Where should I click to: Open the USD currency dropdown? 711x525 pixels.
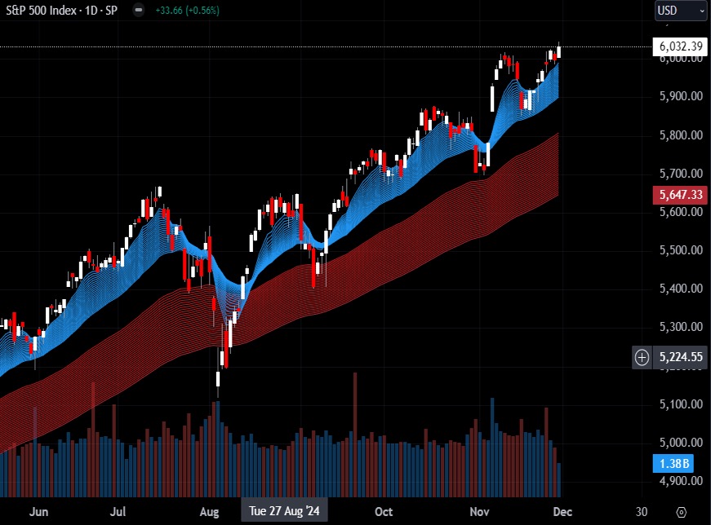(x=681, y=11)
